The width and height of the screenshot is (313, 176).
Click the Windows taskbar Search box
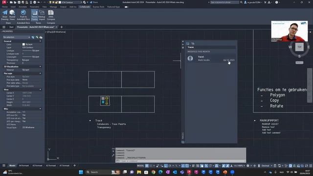103,172
